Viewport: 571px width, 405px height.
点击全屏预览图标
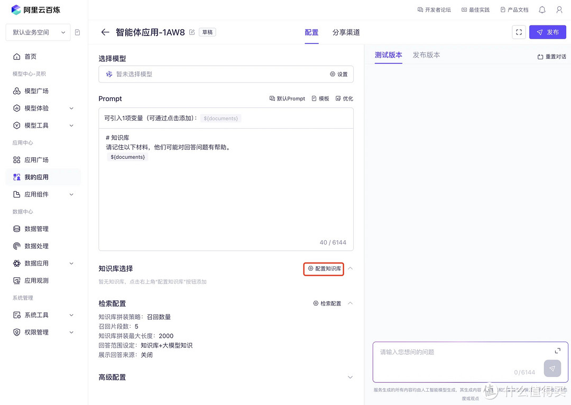click(x=519, y=32)
